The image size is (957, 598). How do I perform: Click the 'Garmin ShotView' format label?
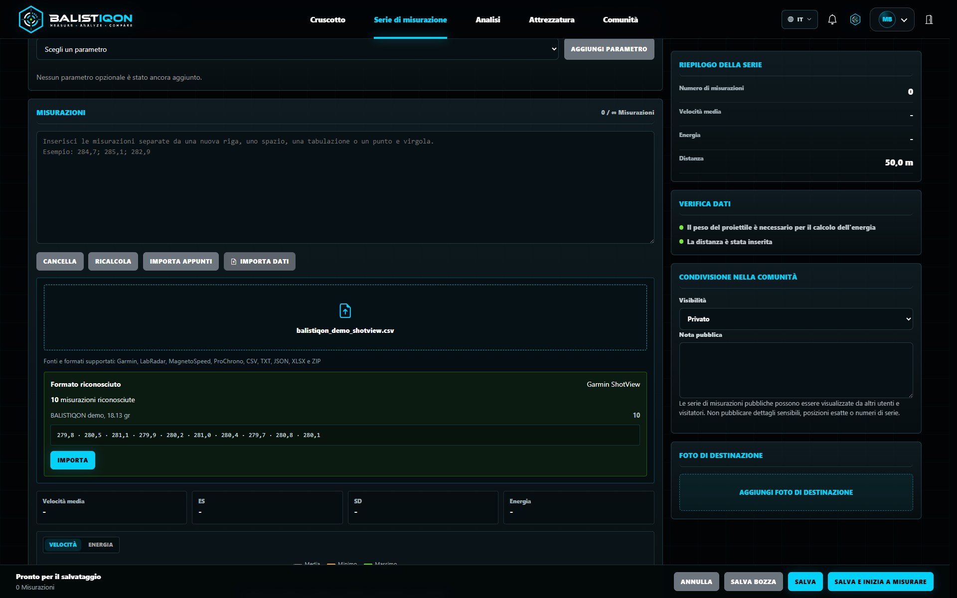pyautogui.click(x=613, y=384)
